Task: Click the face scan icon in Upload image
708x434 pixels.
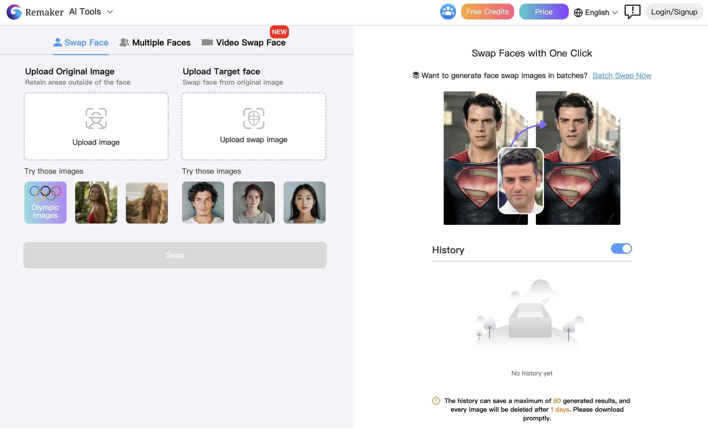Action: [96, 118]
